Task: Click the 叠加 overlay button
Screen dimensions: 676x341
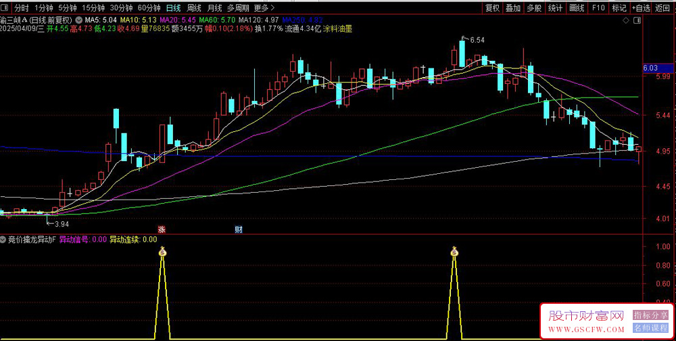Action: coord(513,7)
